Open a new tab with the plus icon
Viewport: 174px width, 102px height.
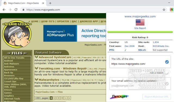50,3
